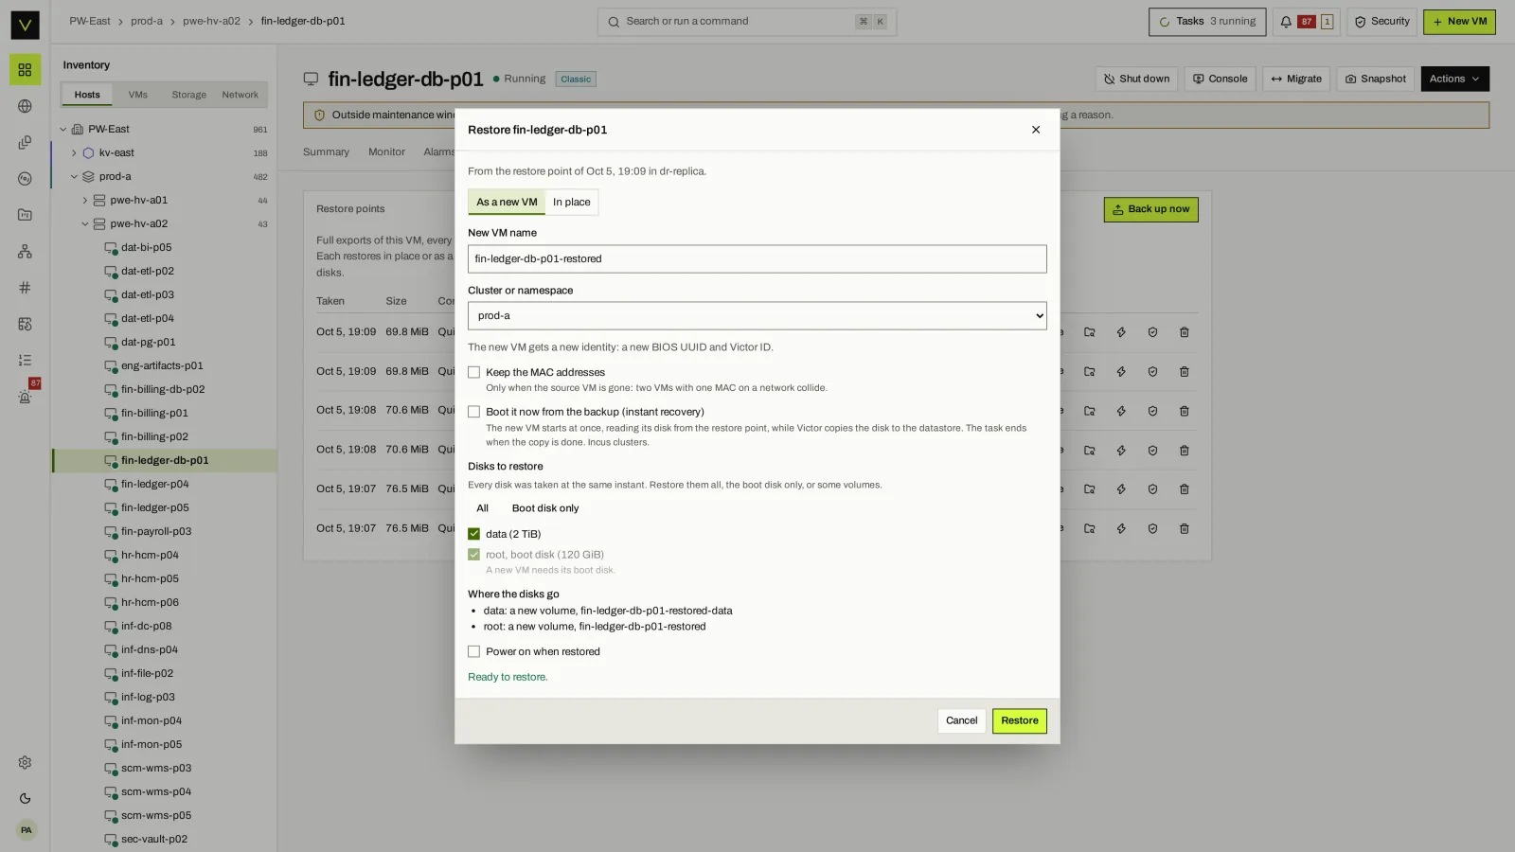Tick Power on when restored

pyautogui.click(x=473, y=652)
